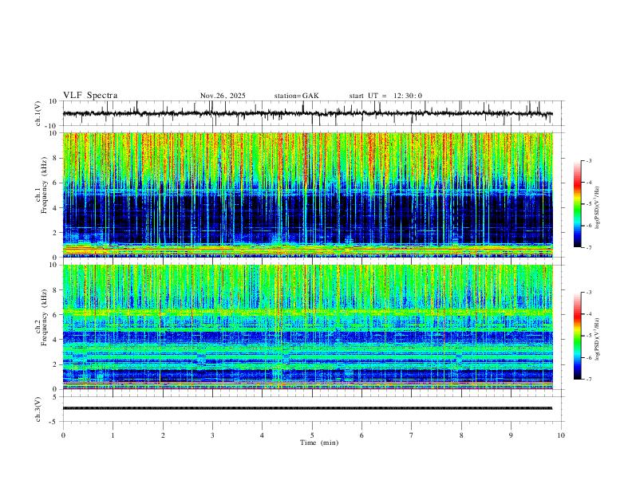632x488 pixels.
Task: Click the ch.3(V) axis label
Action: tap(38, 409)
